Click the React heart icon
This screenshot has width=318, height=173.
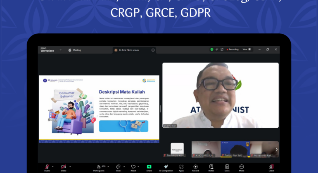click(133, 167)
